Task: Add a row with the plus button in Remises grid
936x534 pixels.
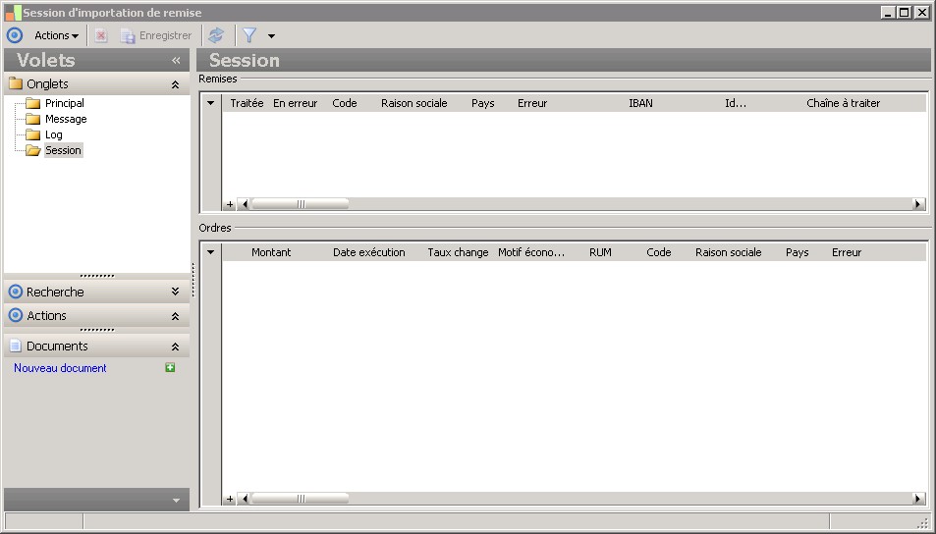Action: pos(230,204)
